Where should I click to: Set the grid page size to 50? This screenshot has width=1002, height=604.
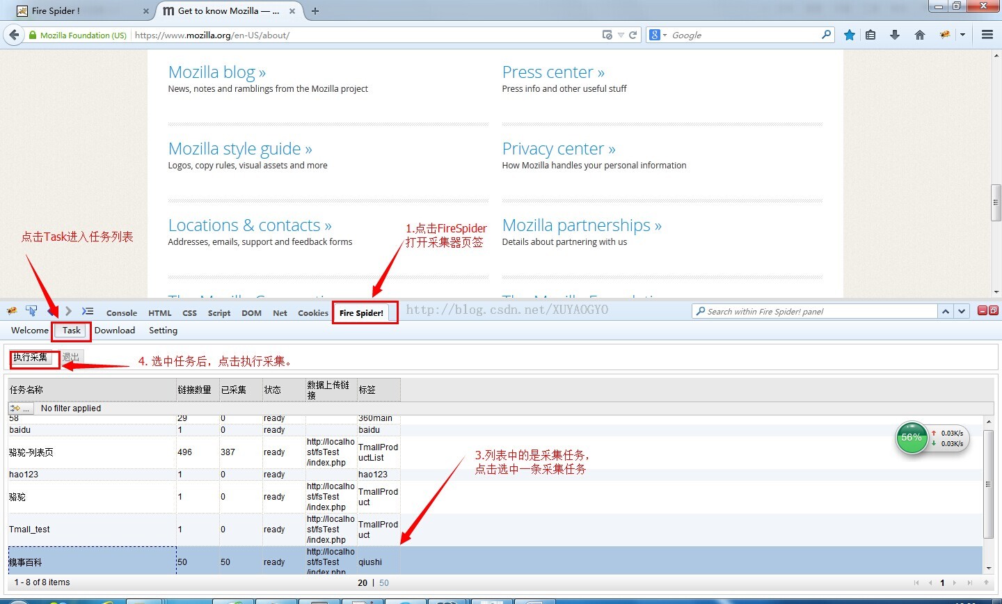pos(384,583)
